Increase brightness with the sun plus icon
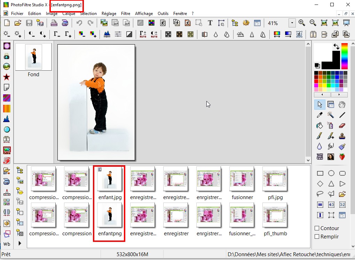Viewport: 355px width, 260px height. [x=18, y=34]
